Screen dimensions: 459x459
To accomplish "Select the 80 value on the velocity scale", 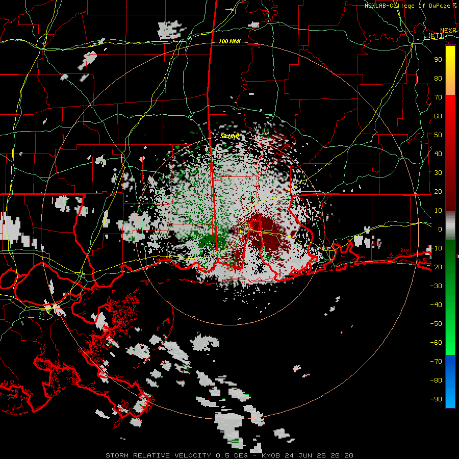I will [x=438, y=78].
